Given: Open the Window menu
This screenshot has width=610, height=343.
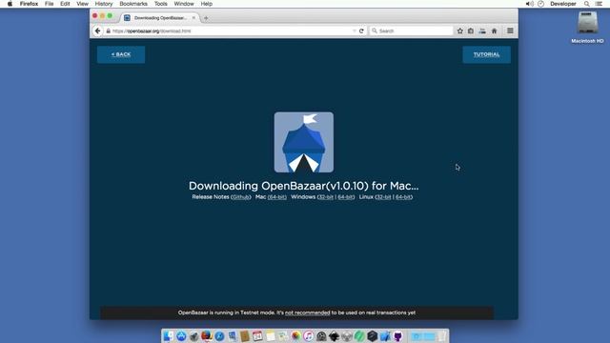Looking at the screenshot, I should 184,4.
